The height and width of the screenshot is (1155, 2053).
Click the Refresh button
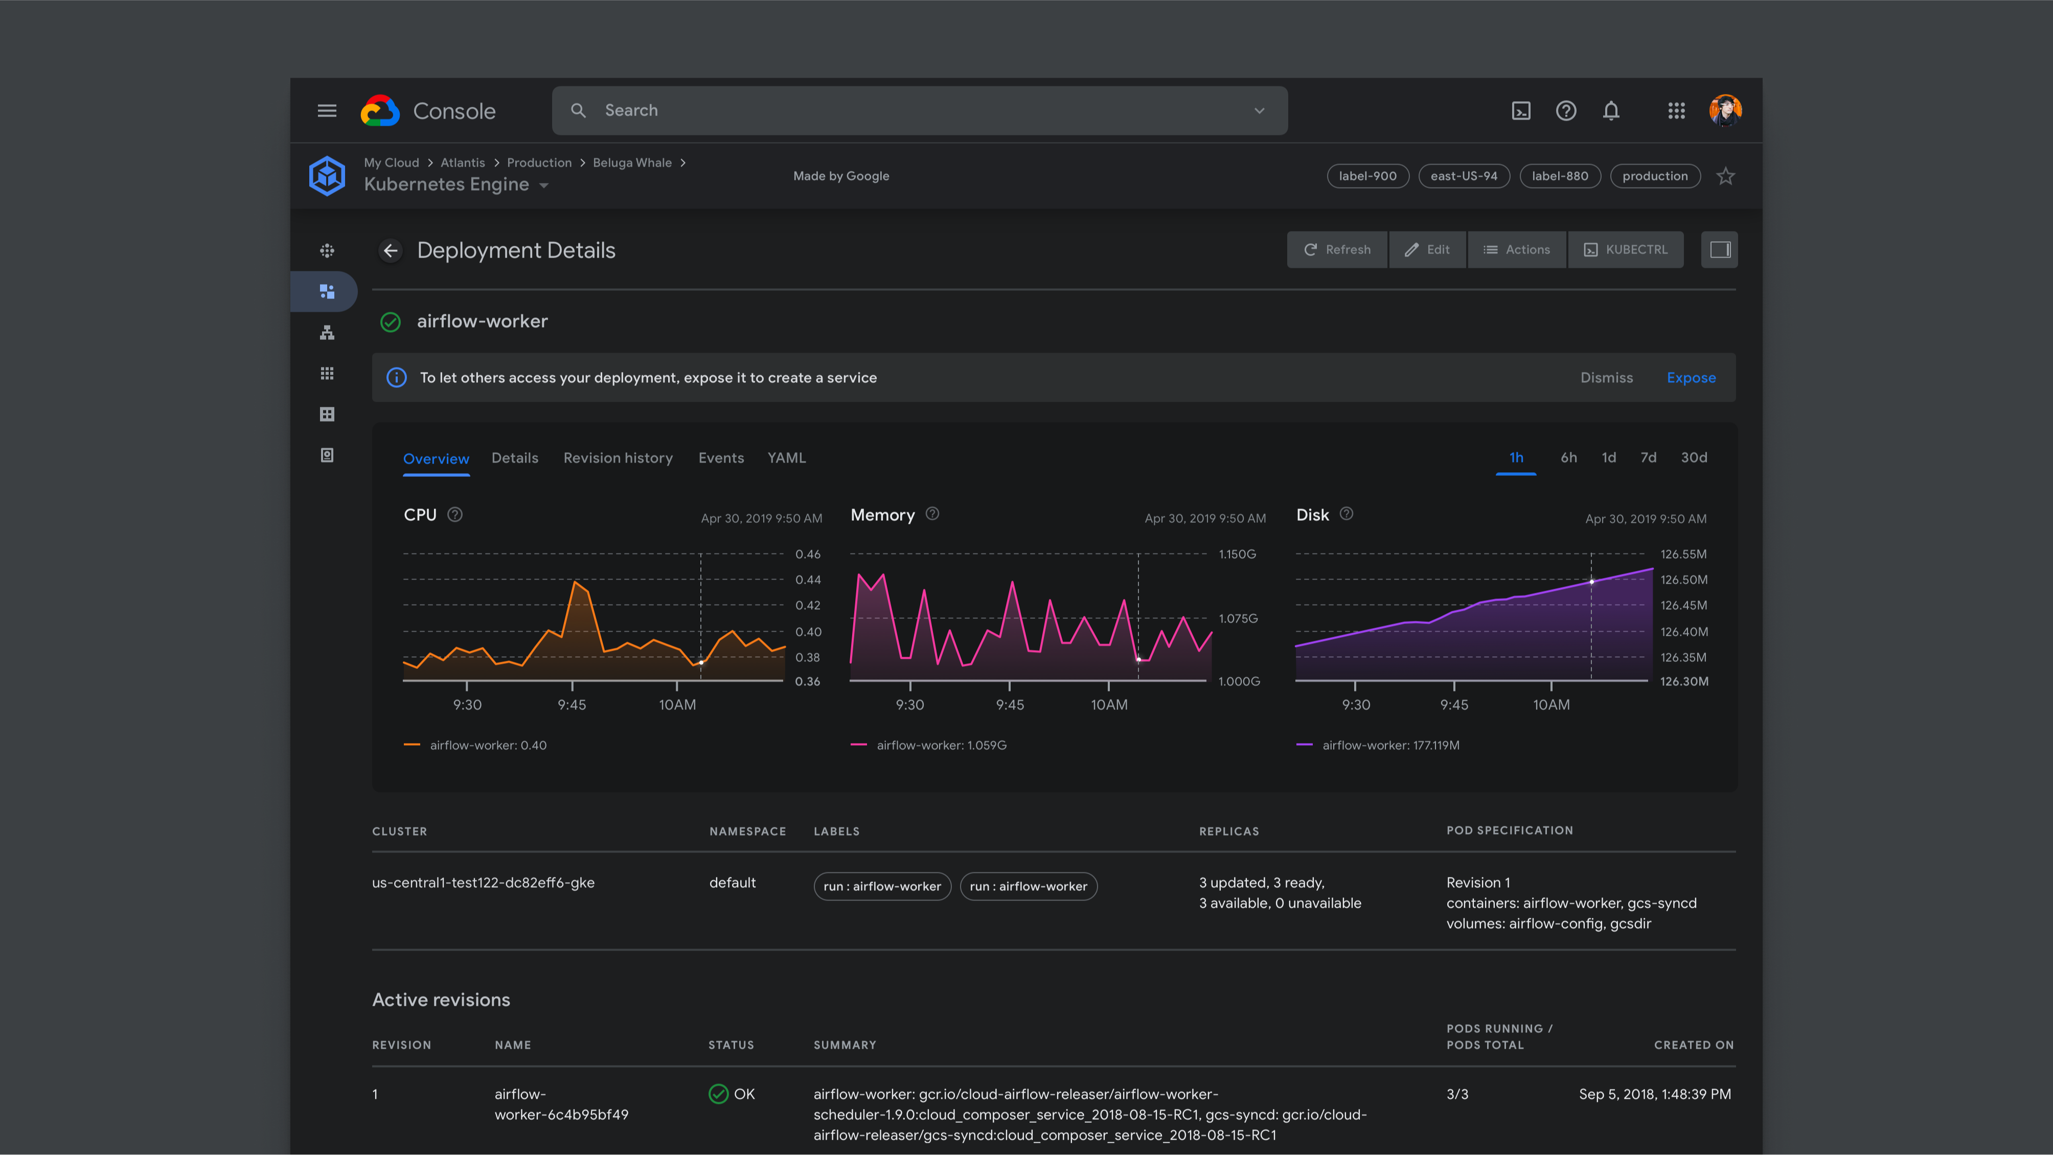(x=1337, y=250)
